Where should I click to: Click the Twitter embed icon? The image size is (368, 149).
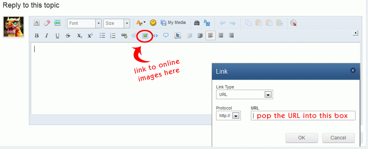point(178,36)
